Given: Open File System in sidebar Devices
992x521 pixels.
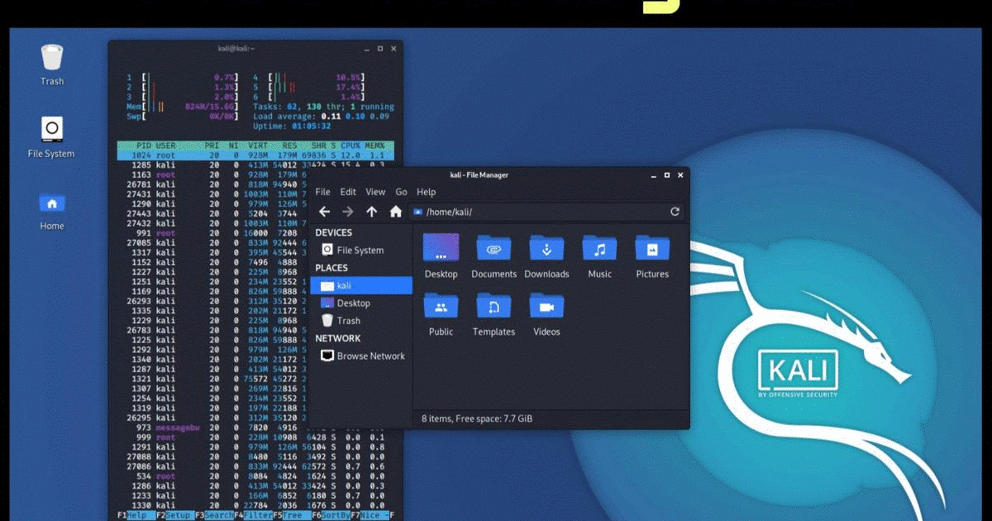Looking at the screenshot, I should click(361, 250).
